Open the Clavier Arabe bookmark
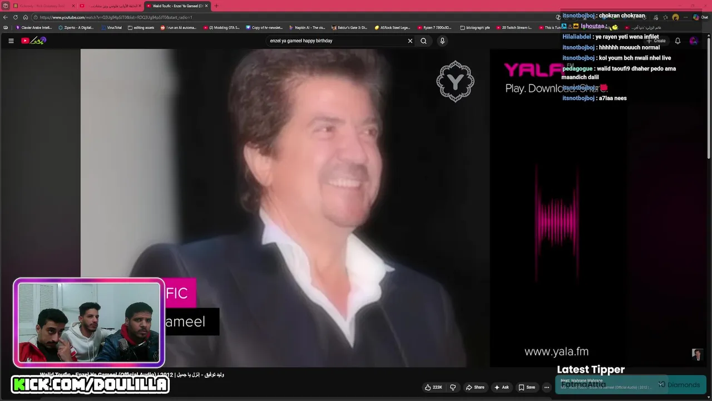This screenshot has width=712, height=401. point(34,27)
